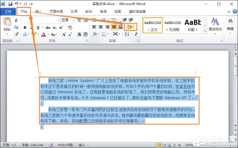Viewport: 238px width, 148px height.
Task: Toggle Underline formatting button
Action: (38, 27)
